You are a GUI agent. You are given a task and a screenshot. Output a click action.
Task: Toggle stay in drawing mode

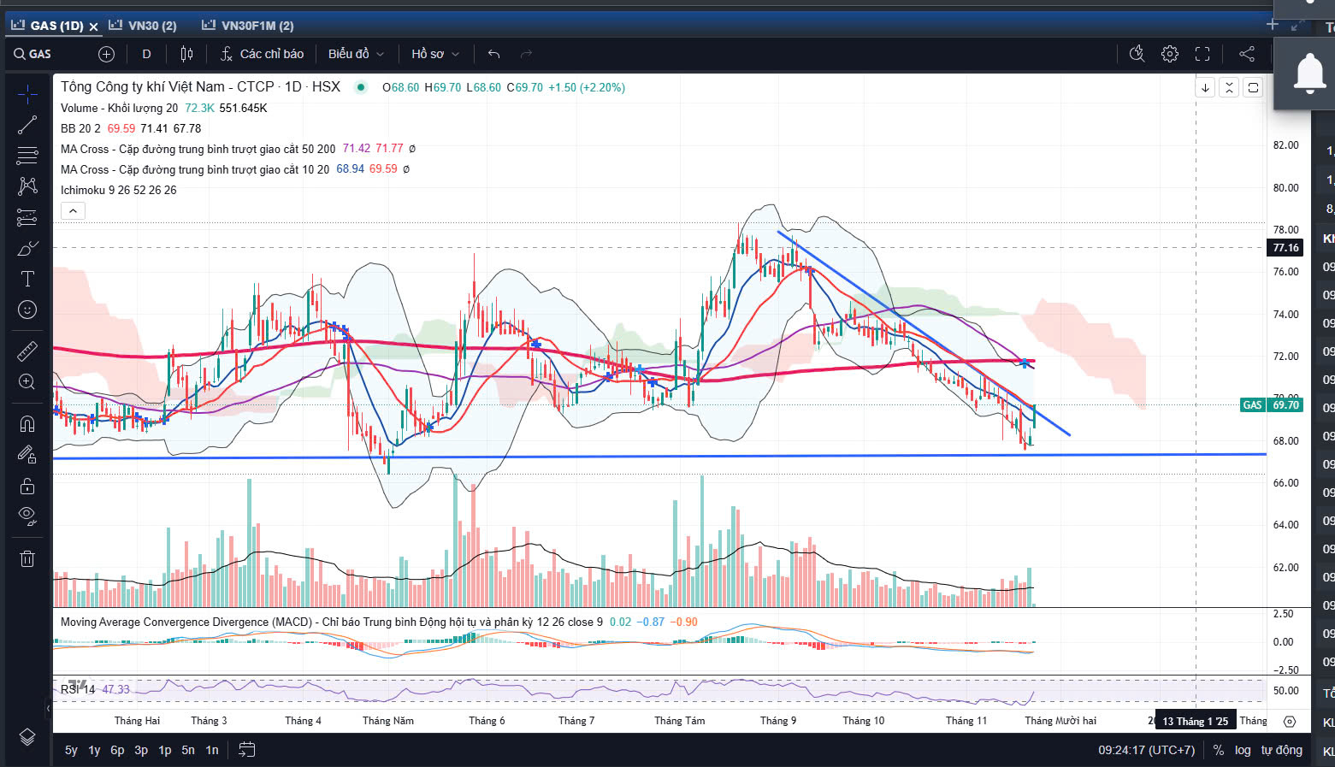27,454
